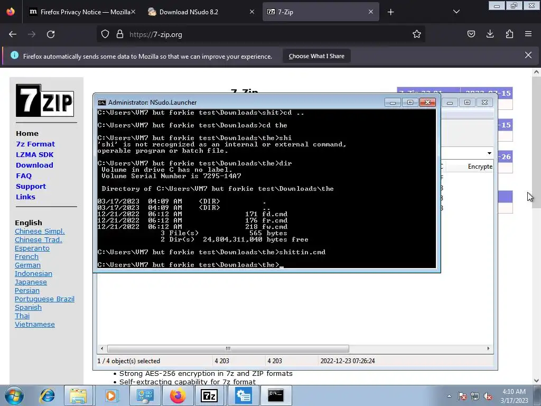541x406 pixels.
Task: Switch language to French
Action: pyautogui.click(x=26, y=256)
